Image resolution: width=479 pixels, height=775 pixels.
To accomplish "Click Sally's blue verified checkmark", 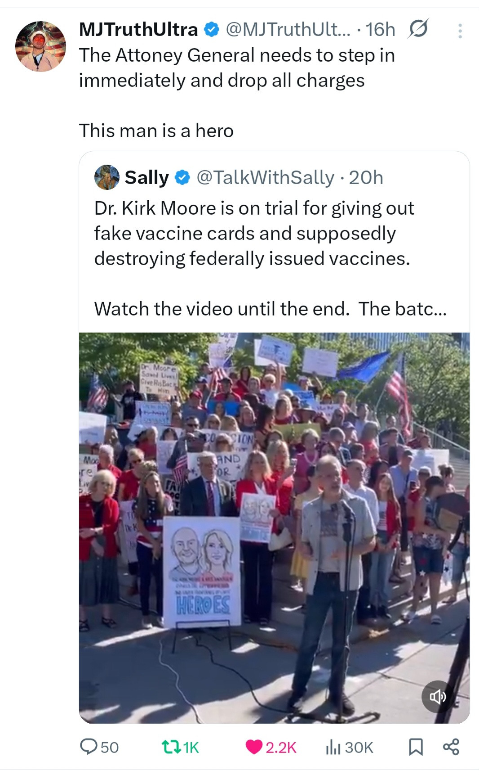I will [x=182, y=178].
